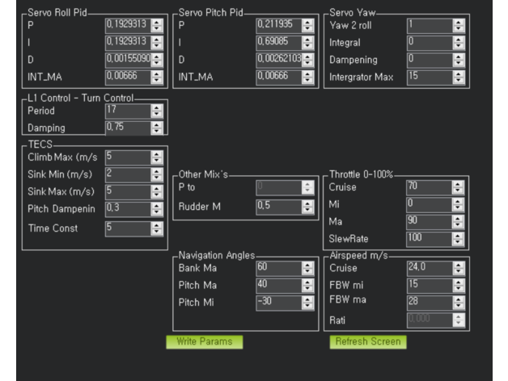Click the Yaw 2 roll stepper arrows
508x381 pixels.
point(459,24)
